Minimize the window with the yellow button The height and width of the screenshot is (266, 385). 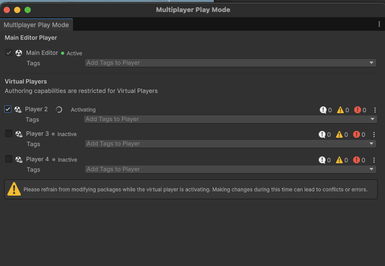tap(17, 10)
